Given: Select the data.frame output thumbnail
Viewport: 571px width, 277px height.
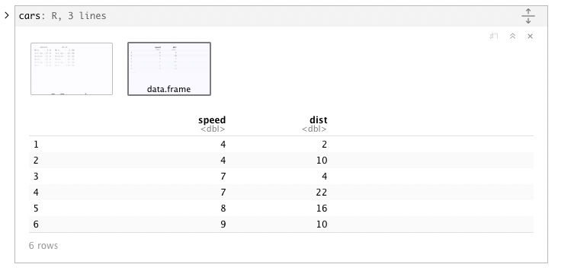Looking at the screenshot, I should pyautogui.click(x=169, y=68).
